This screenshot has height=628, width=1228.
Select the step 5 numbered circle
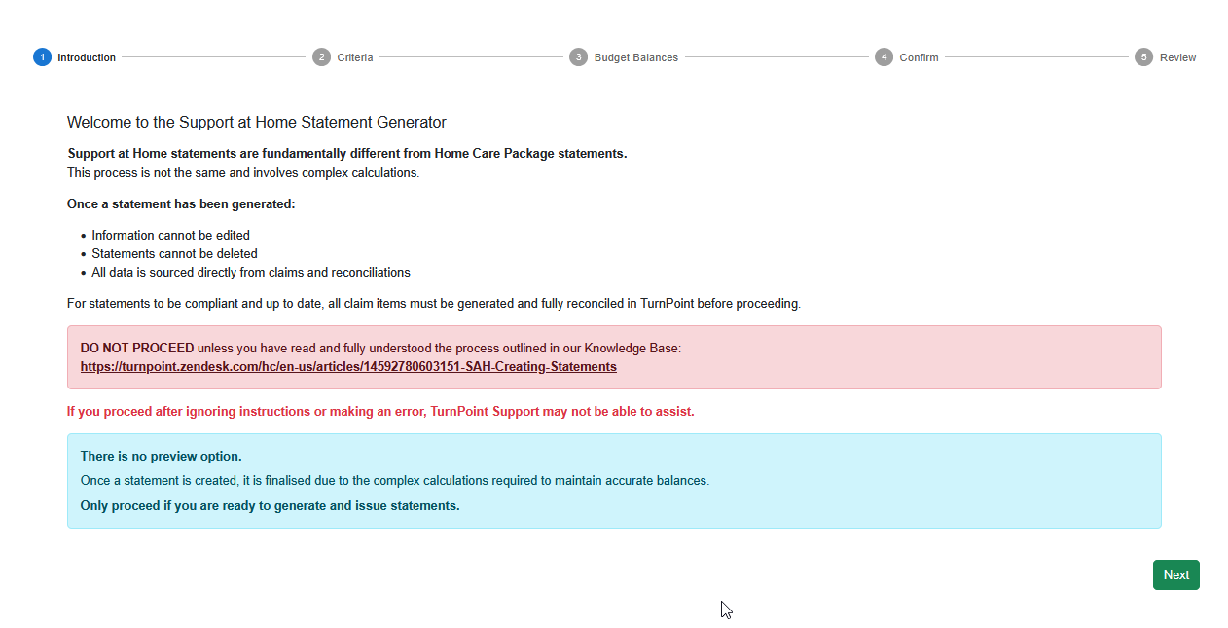click(x=1144, y=57)
